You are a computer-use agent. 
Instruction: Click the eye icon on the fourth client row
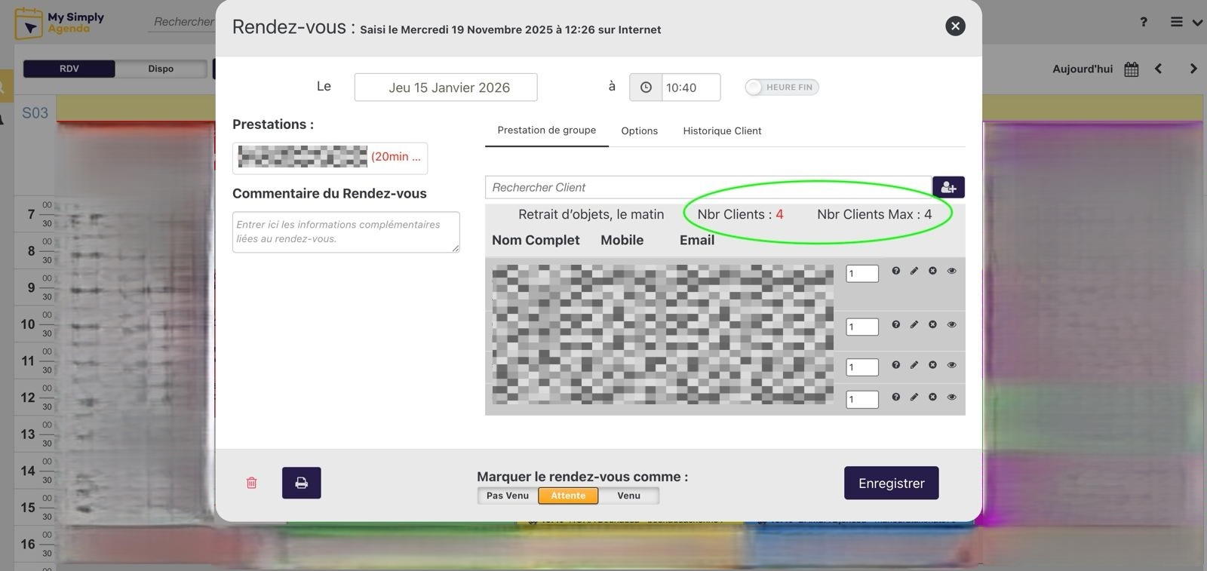951,397
